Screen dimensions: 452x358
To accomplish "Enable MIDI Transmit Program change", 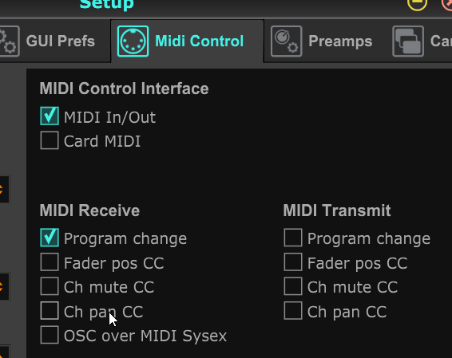I will point(293,238).
